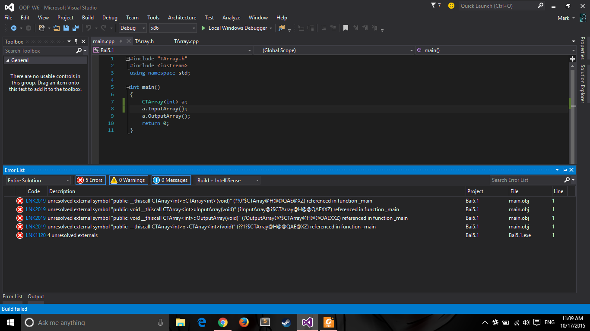Toggle the 5 Errors filter

pos(91,180)
